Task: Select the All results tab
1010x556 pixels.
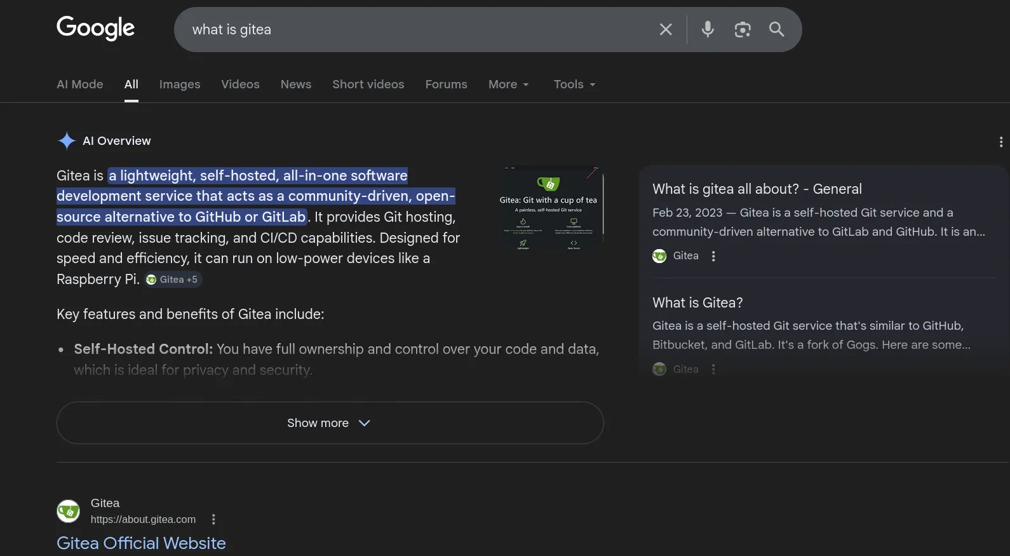Action: 131,84
